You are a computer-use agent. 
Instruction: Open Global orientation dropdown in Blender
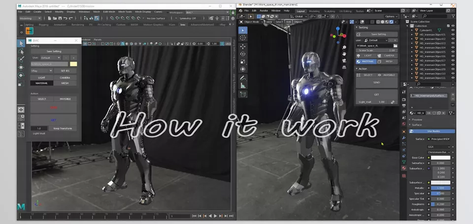tap(298, 16)
